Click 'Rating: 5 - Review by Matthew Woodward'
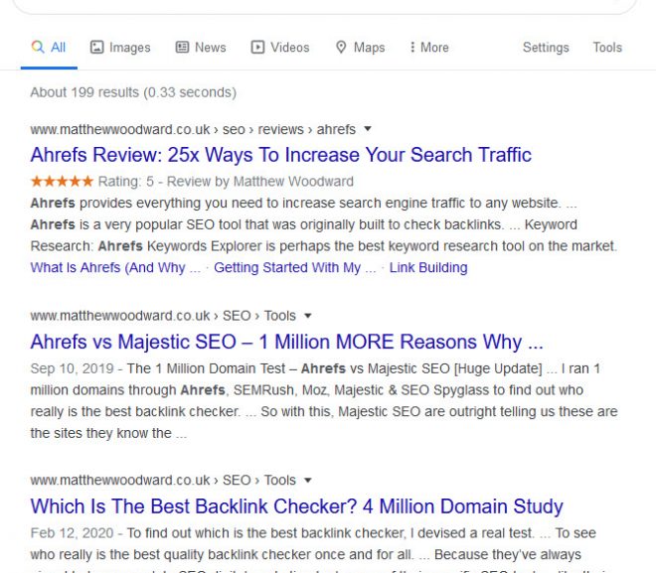 (226, 182)
